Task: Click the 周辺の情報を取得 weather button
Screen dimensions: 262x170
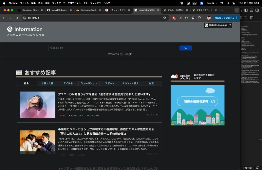Action: (197, 101)
